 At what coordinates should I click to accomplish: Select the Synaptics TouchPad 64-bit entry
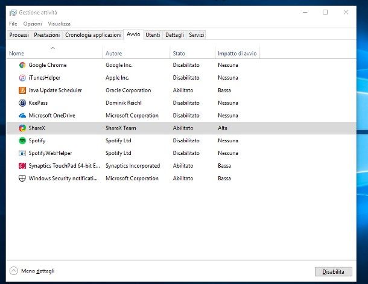pos(64,166)
